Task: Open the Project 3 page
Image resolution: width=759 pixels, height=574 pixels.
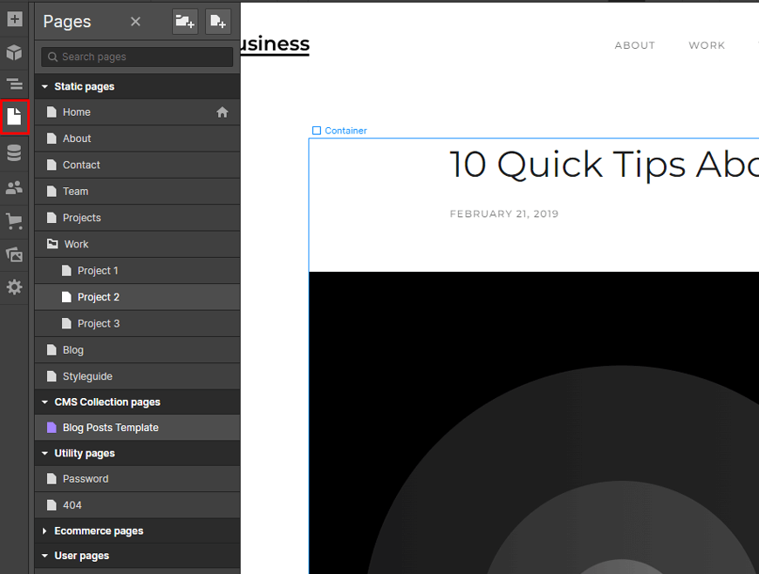Action: [138, 324]
